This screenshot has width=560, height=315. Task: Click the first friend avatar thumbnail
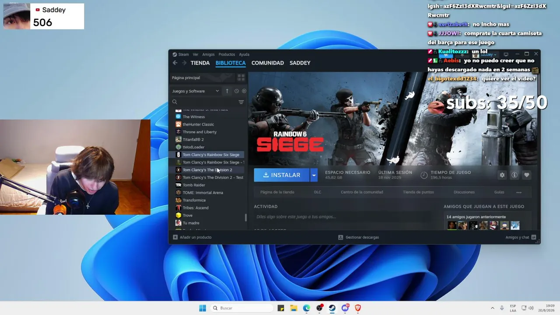click(x=451, y=225)
